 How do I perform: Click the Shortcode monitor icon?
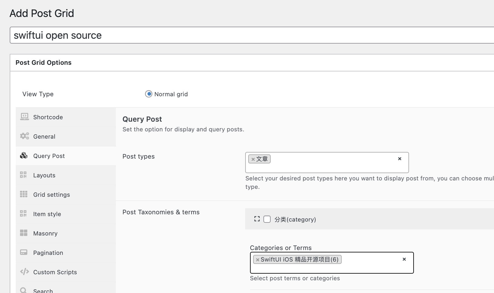24,117
